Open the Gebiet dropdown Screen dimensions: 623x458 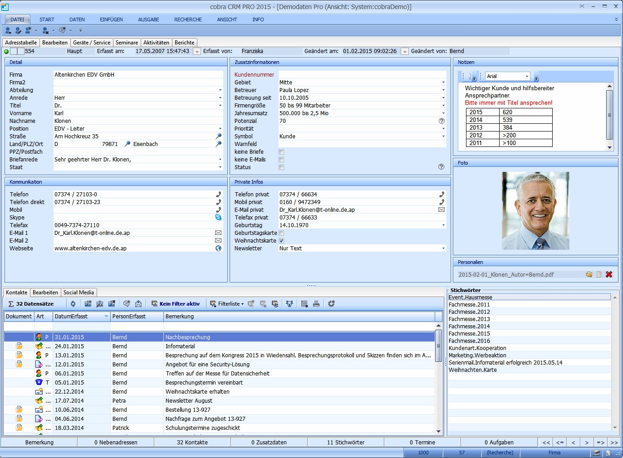[x=443, y=83]
